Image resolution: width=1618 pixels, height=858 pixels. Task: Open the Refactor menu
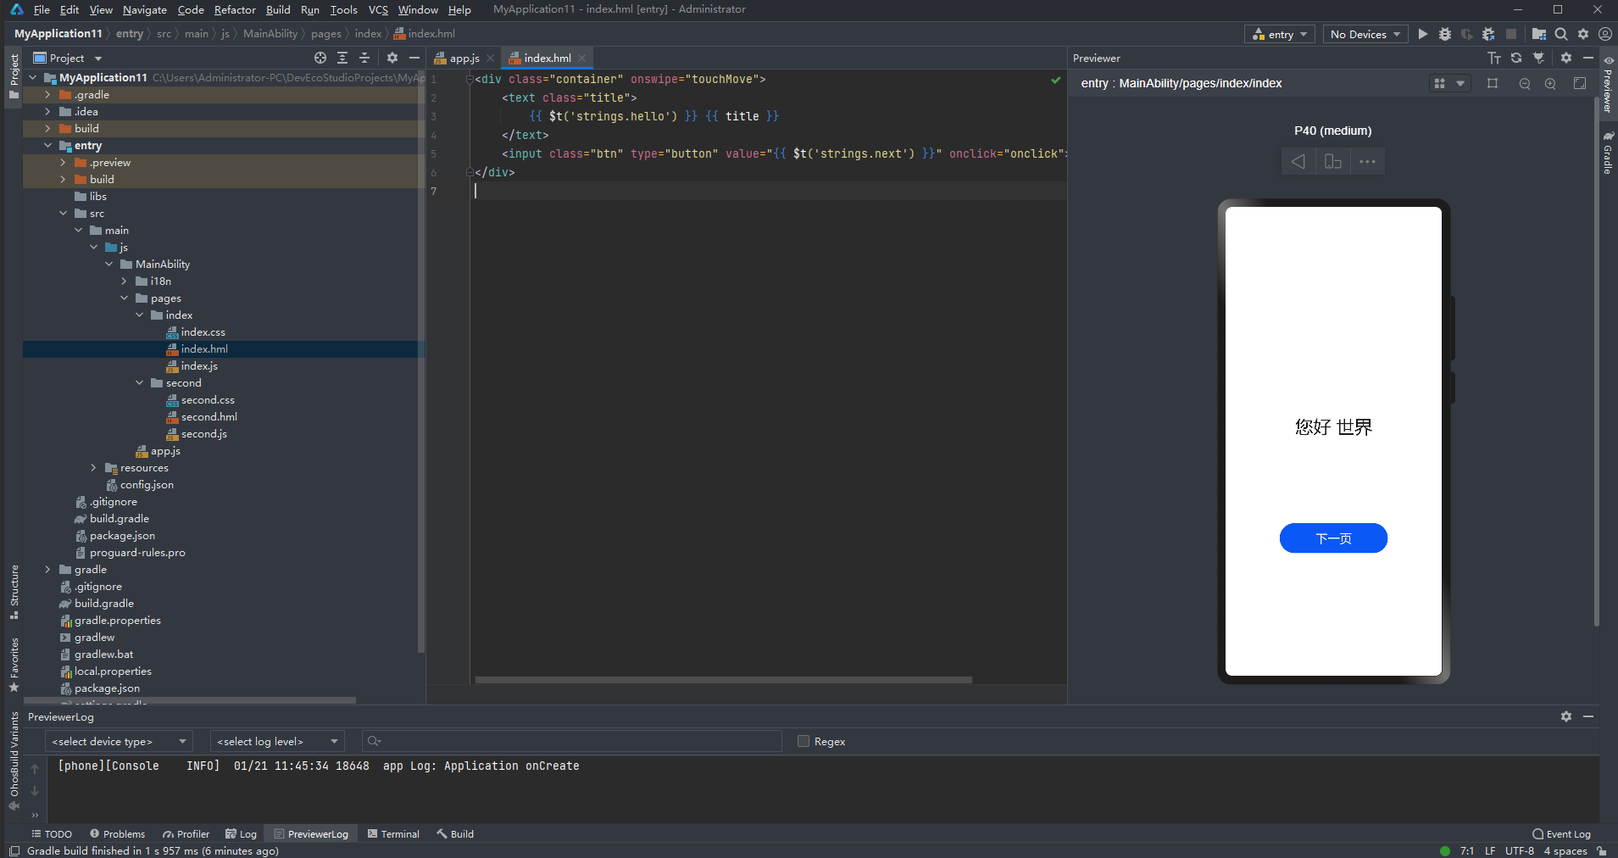pyautogui.click(x=235, y=9)
